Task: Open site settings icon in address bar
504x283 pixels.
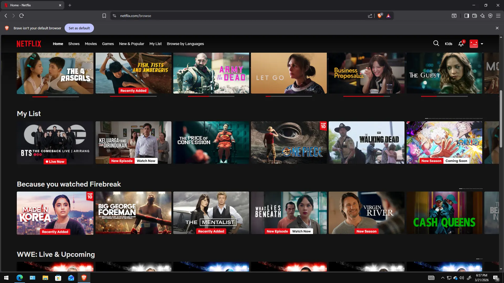Action: [x=114, y=16]
